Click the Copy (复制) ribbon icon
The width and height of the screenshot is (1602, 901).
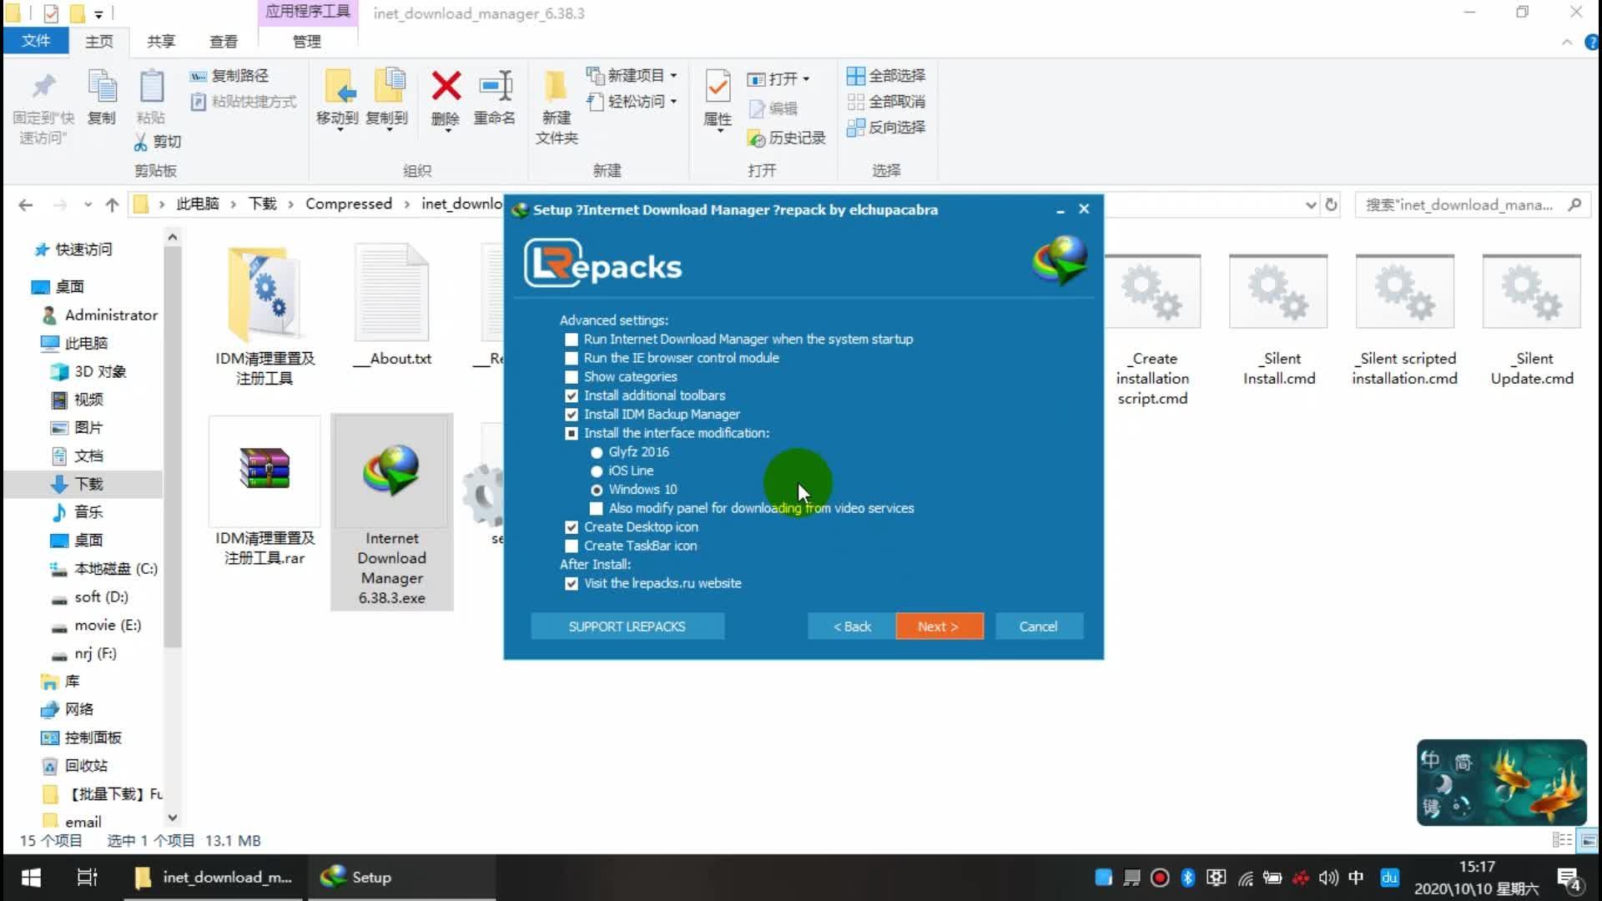[102, 87]
